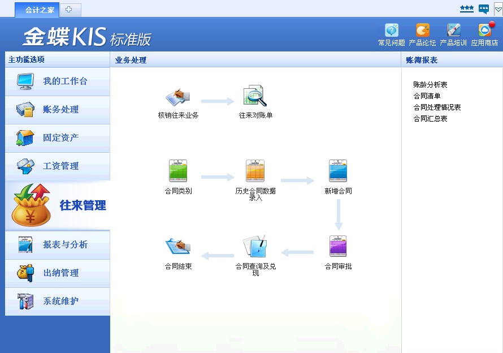
Task: Open 常见问题 help icon
Action: [x=391, y=31]
